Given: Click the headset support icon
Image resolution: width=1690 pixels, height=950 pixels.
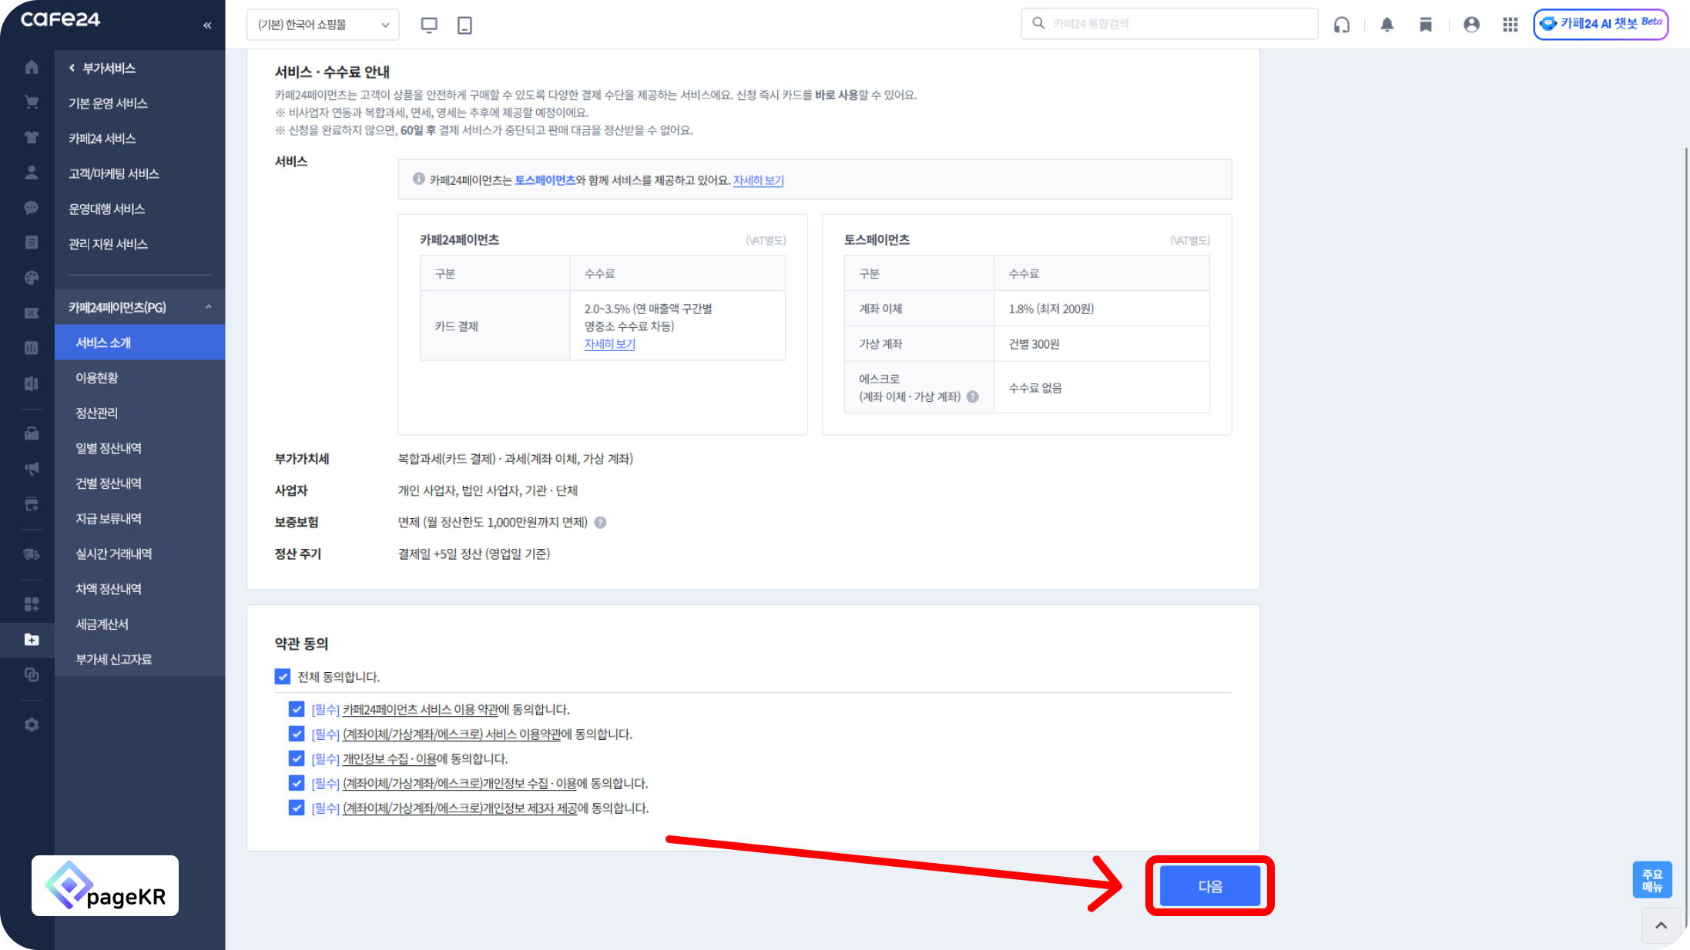Looking at the screenshot, I should (1342, 25).
